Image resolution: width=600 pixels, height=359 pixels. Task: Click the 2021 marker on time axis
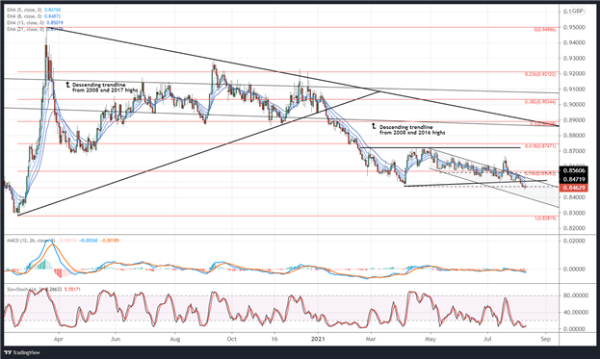[318, 339]
